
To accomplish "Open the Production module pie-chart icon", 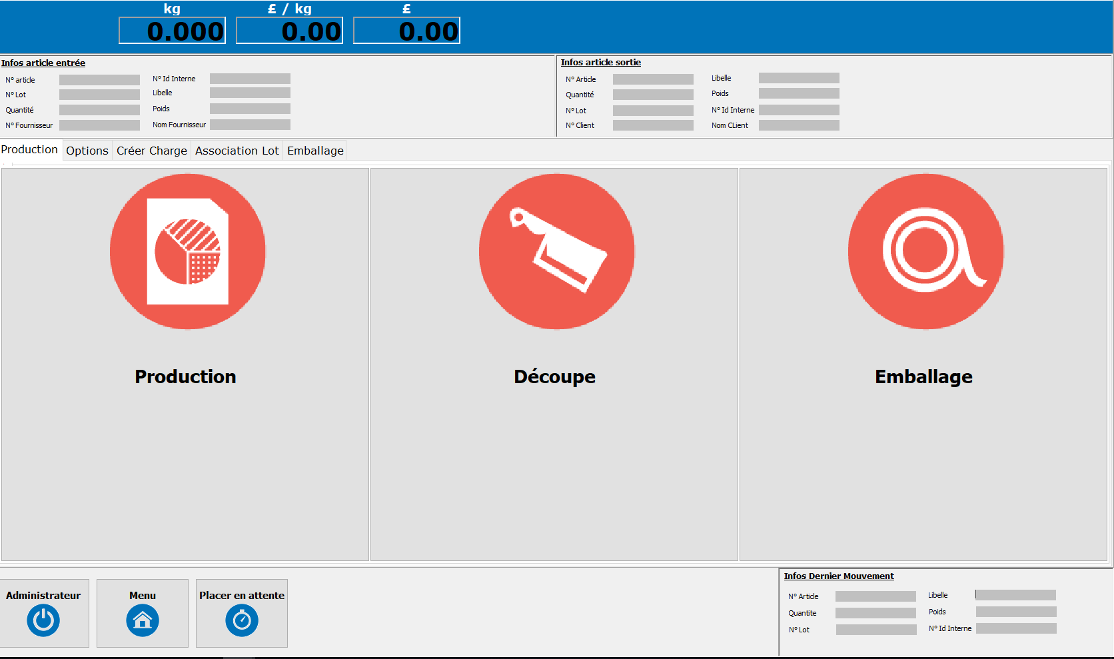I will [188, 252].
